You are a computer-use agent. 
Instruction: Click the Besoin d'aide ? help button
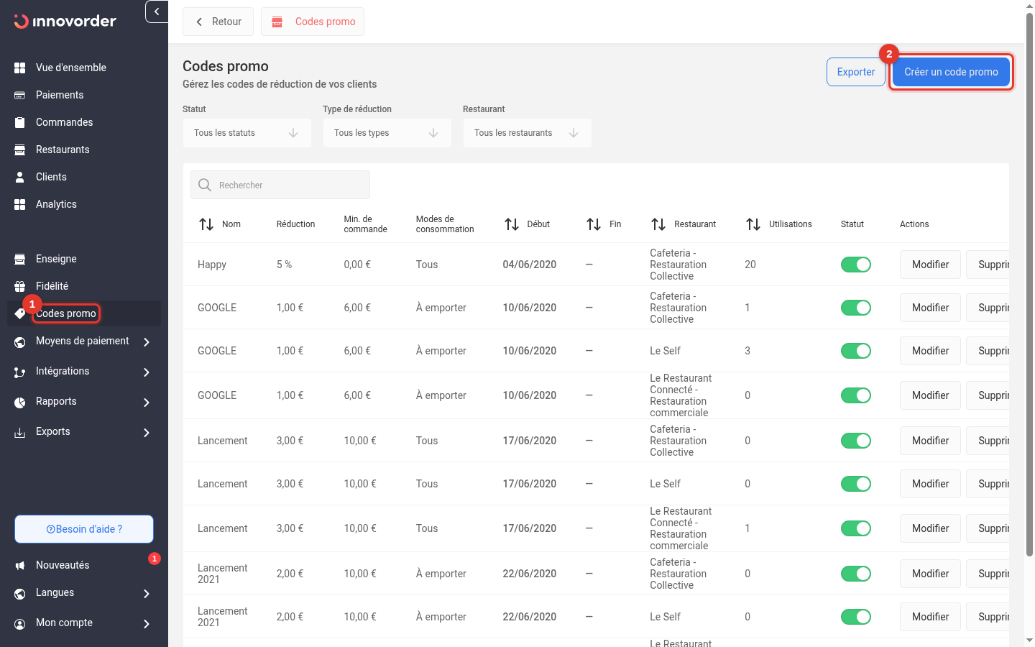84,529
